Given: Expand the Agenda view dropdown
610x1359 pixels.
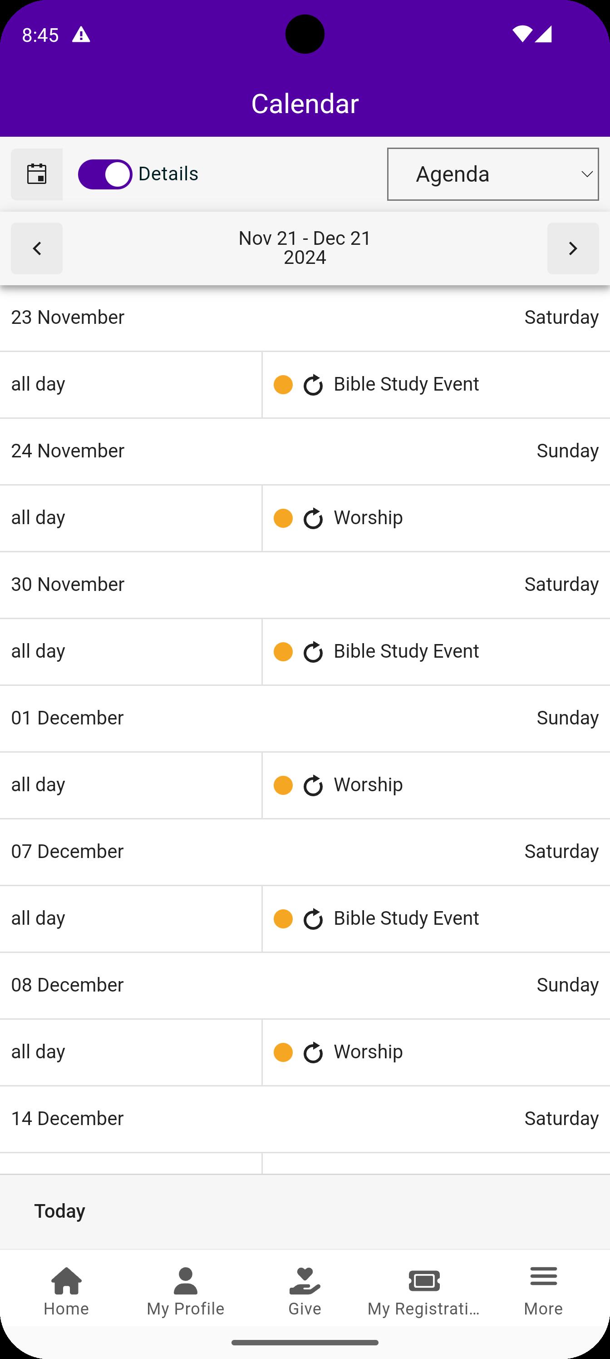Looking at the screenshot, I should 492,174.
